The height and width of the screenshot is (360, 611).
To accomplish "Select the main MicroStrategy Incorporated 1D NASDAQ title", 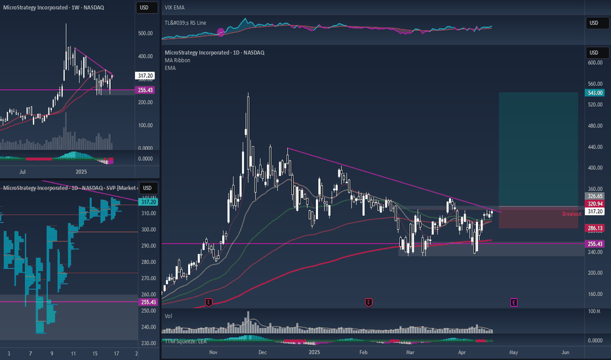I will [x=214, y=52].
